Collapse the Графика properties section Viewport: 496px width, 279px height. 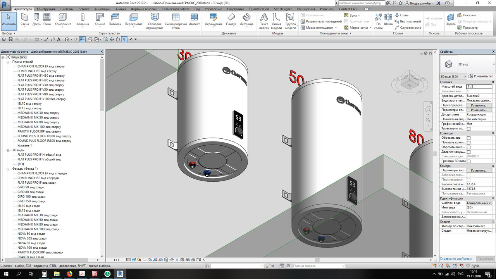click(493, 82)
